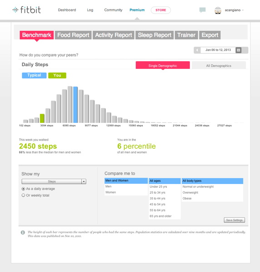The height and width of the screenshot is (272, 260).
Task: Select Or weekly total radio
Action: 23,195
